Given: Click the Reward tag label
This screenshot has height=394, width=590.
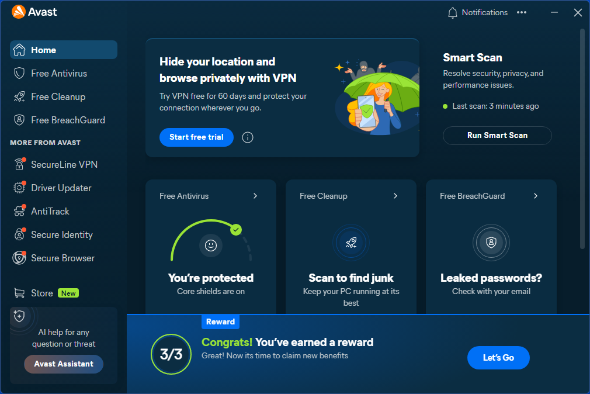Looking at the screenshot, I should coord(220,322).
